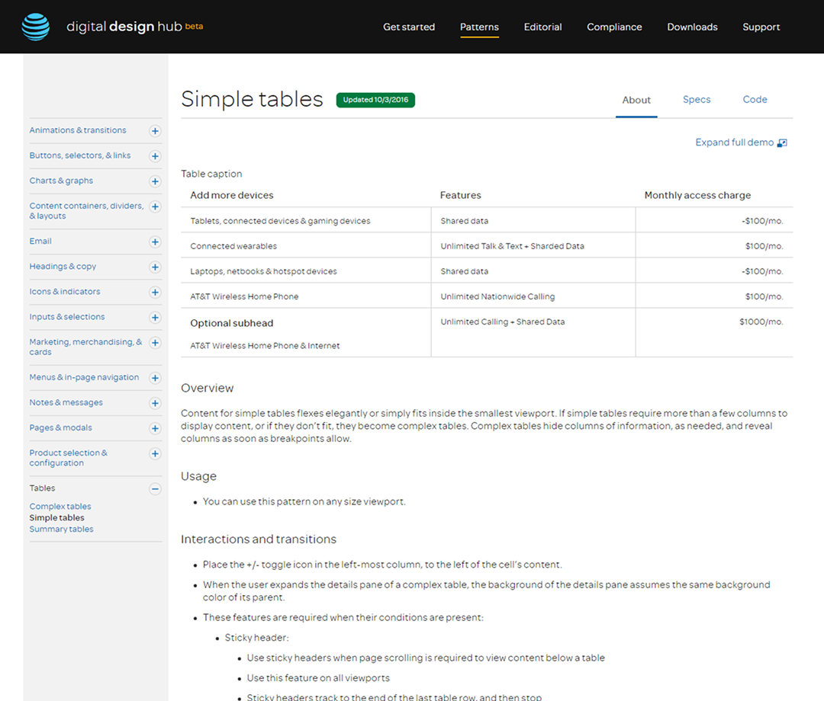The image size is (824, 701).
Task: Click the Unlimited Nationwide Calling cell
Action: (x=497, y=296)
